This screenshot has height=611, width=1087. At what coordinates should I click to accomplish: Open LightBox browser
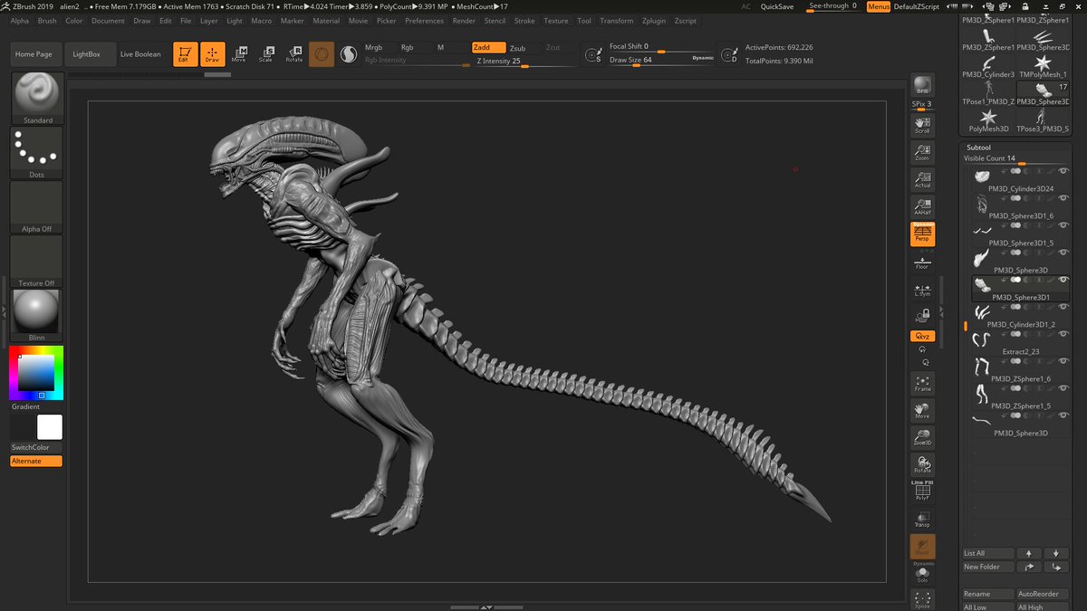coord(88,54)
